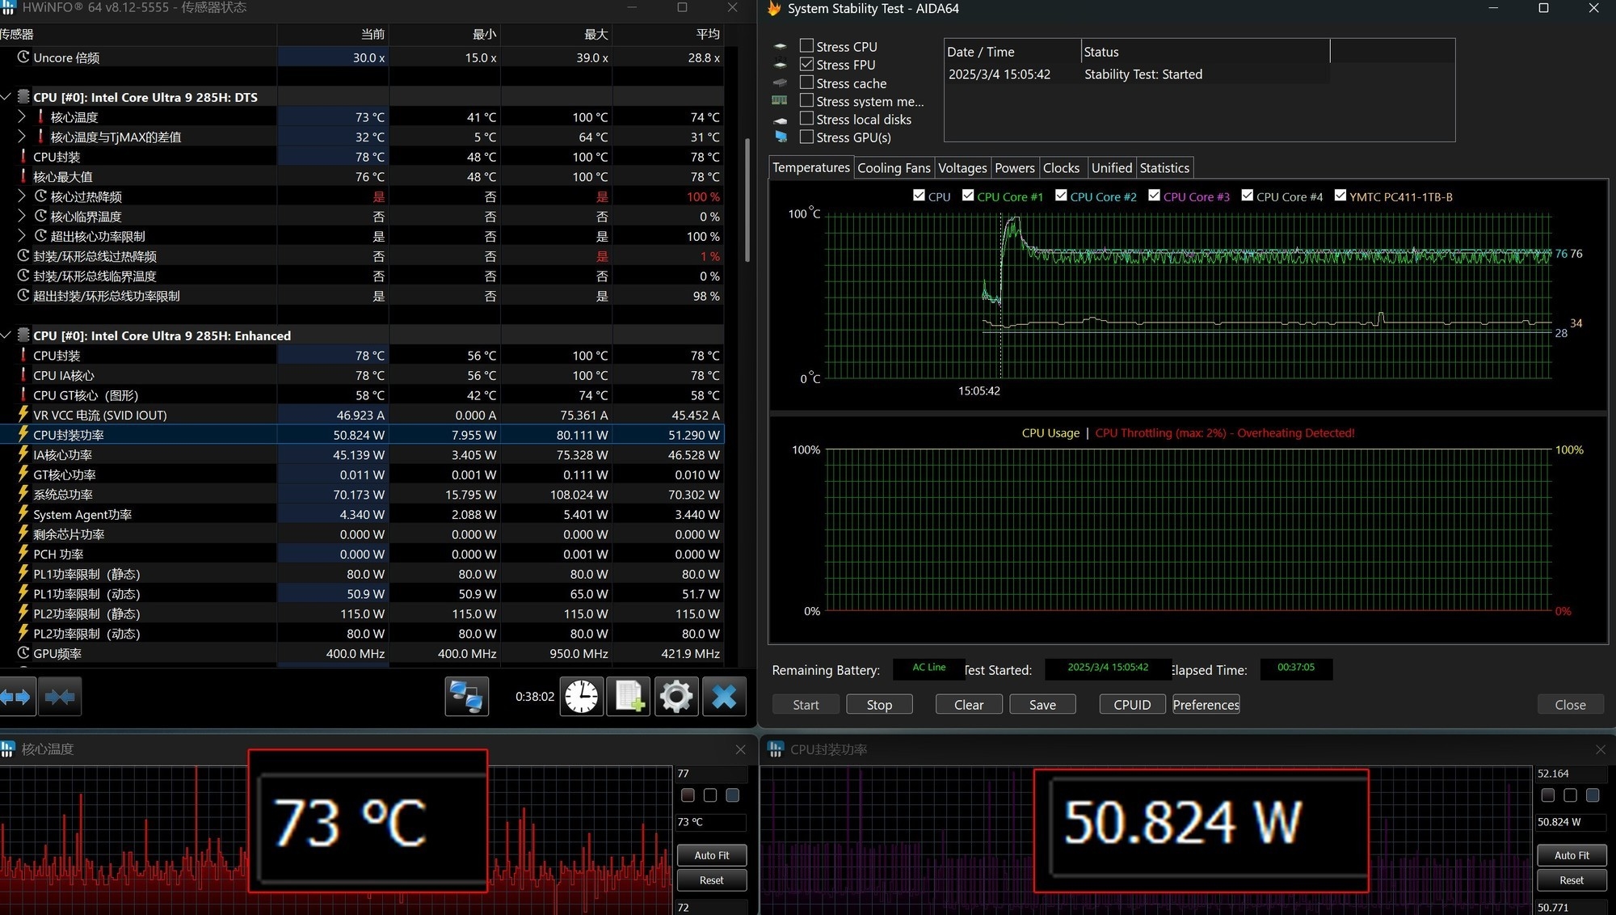This screenshot has height=915, width=1616.
Task: Open the Statistics tab
Action: click(1164, 168)
